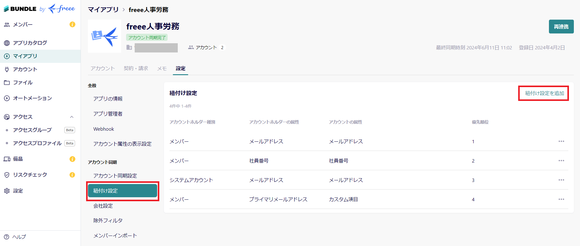Click the accounts people icon beside アカウント 2
580x246 pixels.
point(191,47)
